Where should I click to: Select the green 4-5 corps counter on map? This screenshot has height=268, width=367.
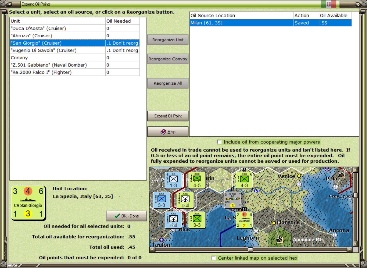[x=197, y=180]
